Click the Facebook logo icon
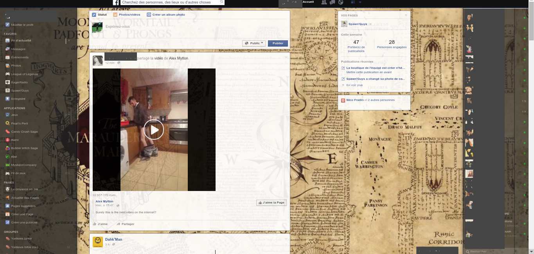Screen dimensions: 534x254 (x=116, y=2)
